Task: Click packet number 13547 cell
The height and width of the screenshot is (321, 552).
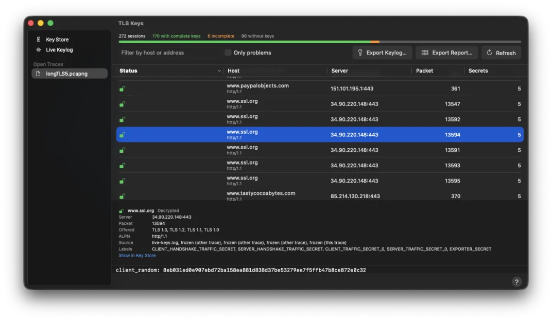Action: [x=453, y=104]
